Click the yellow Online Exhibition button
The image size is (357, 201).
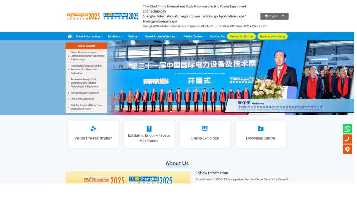coord(241,36)
